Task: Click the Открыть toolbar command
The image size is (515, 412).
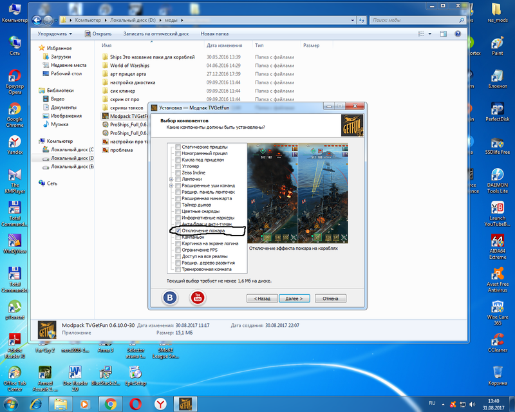Action: pos(98,34)
